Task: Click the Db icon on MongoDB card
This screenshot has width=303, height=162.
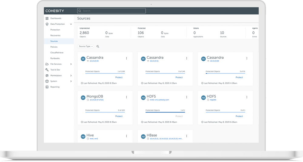Action: click(x=83, y=98)
